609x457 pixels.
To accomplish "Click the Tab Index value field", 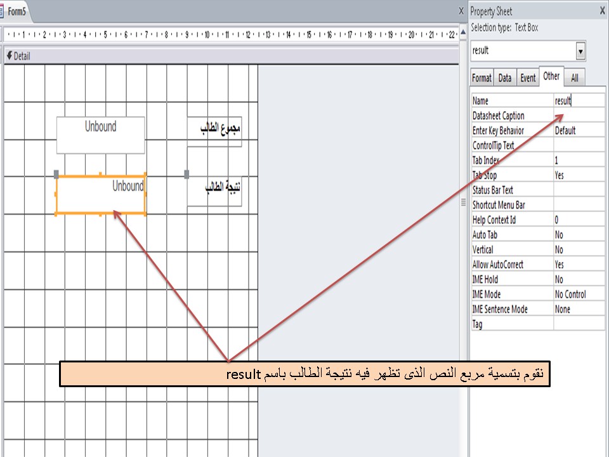I will click(579, 160).
